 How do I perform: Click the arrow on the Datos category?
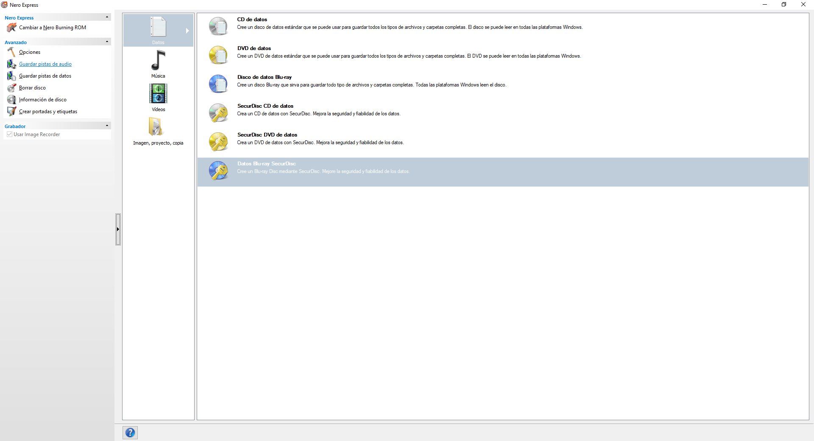pos(187,31)
